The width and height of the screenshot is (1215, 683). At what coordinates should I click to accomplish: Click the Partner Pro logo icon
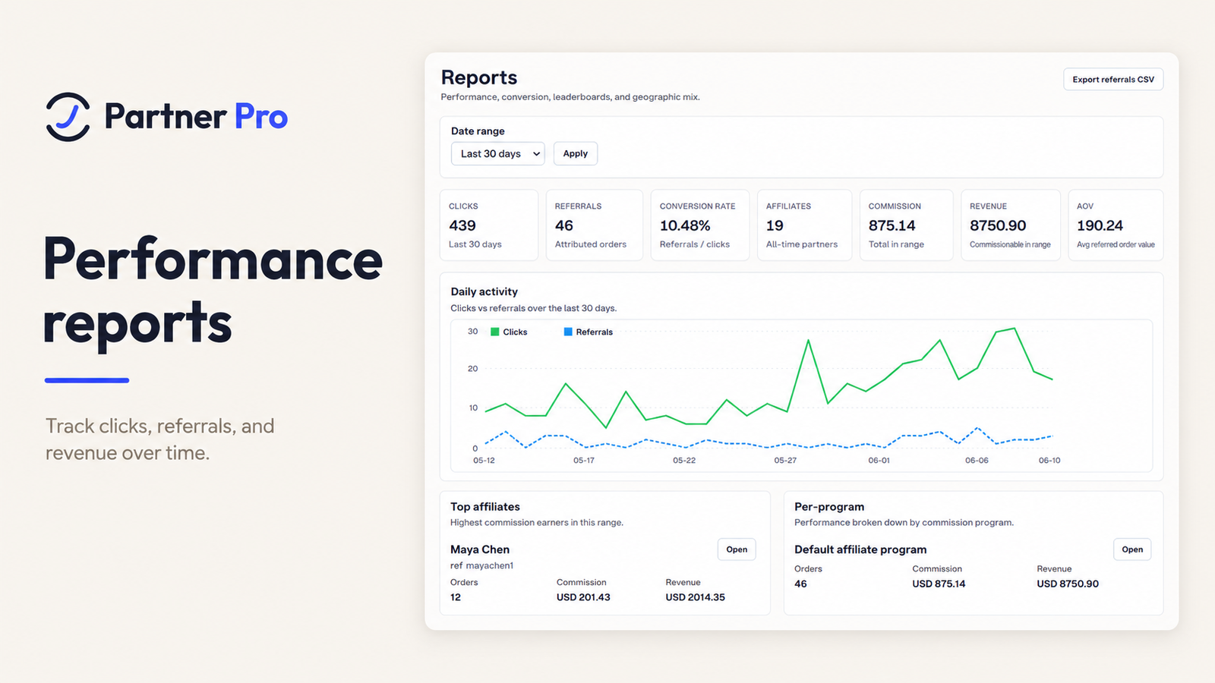pos(68,117)
